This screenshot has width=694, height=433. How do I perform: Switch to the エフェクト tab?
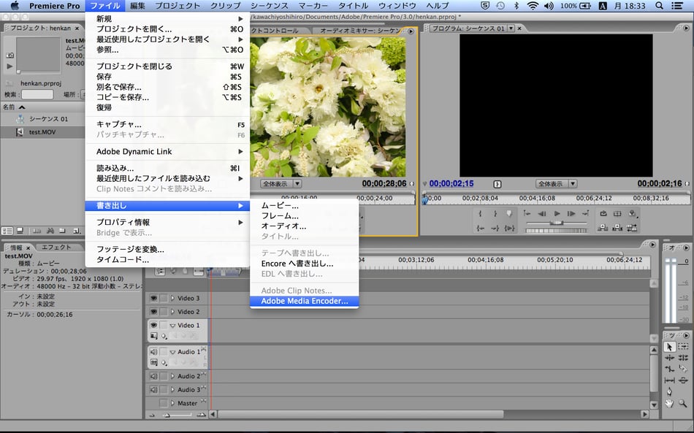pos(56,248)
